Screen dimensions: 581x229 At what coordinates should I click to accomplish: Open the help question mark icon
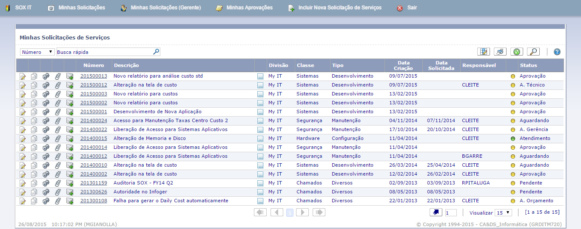point(557,52)
